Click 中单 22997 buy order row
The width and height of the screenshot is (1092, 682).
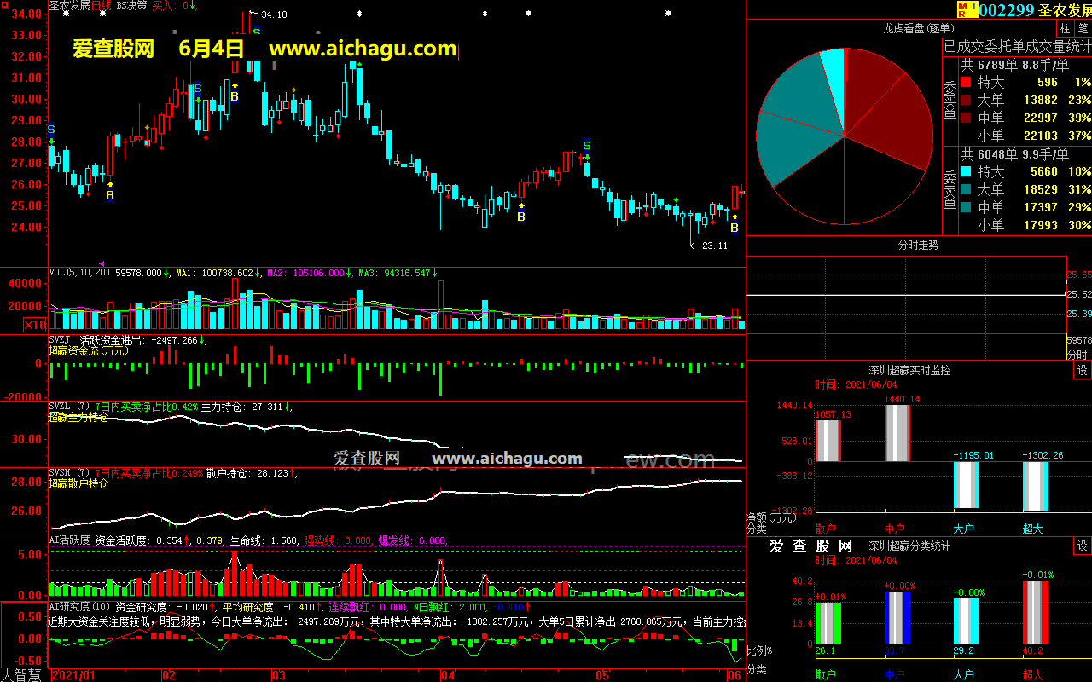(x=1025, y=118)
